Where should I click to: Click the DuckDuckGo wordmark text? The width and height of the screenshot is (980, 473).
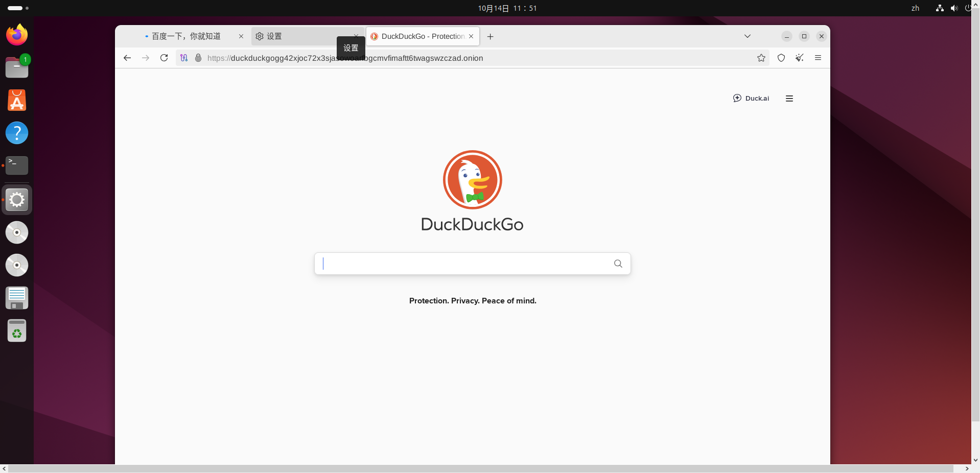(x=472, y=224)
